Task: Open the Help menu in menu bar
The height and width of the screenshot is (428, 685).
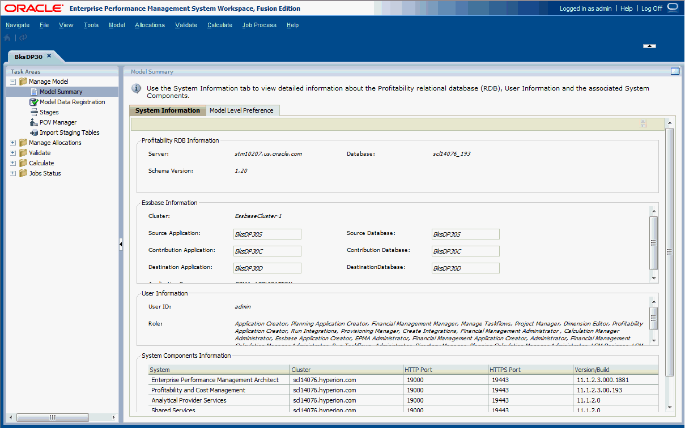Action: (292, 25)
